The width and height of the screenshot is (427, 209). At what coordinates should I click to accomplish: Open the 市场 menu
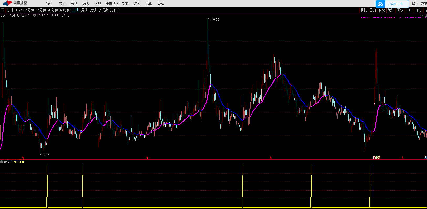pyautogui.click(x=62, y=3)
